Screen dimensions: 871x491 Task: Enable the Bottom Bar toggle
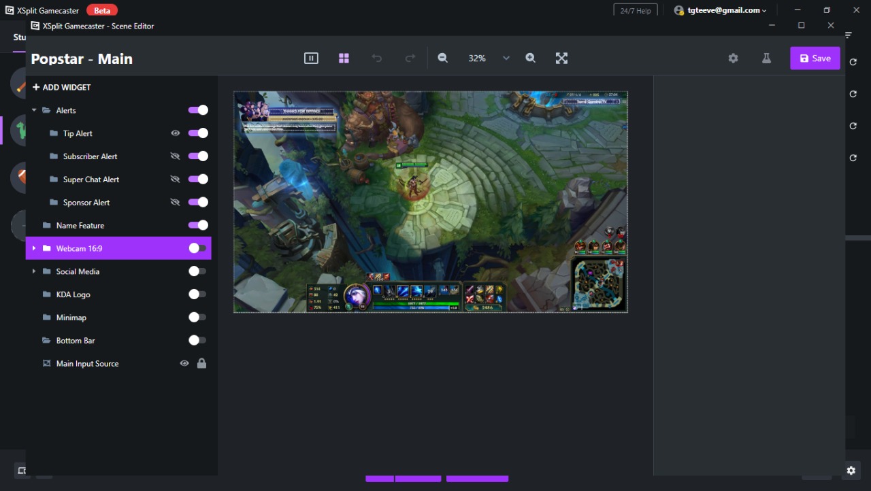point(197,340)
